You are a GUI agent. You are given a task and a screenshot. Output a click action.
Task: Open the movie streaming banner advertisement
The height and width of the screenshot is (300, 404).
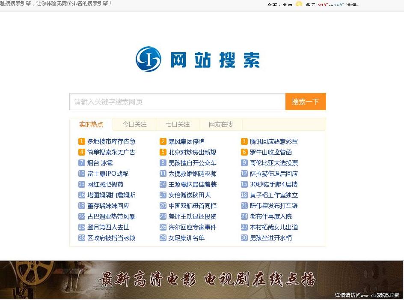(x=202, y=280)
